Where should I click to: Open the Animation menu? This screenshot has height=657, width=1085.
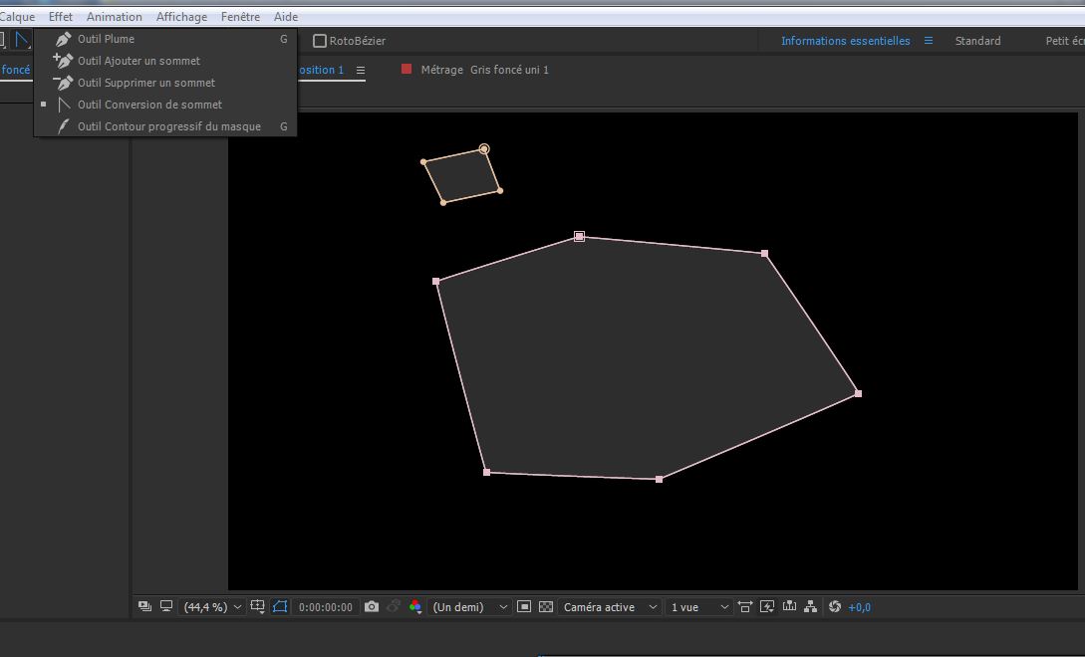[114, 17]
